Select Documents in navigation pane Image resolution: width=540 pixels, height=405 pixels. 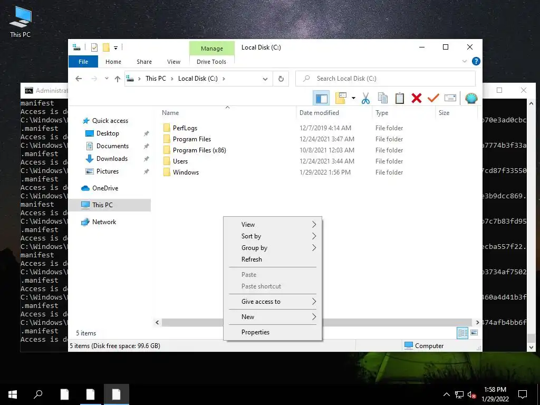[x=112, y=146]
